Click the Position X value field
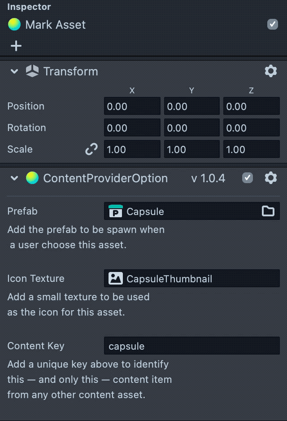 [x=132, y=106]
